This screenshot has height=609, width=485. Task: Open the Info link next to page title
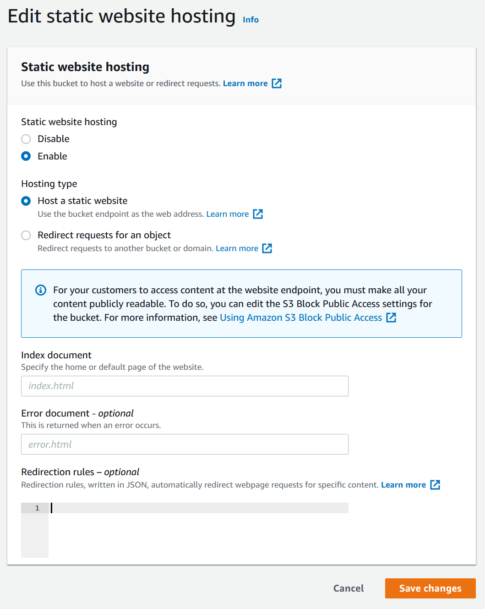(251, 20)
